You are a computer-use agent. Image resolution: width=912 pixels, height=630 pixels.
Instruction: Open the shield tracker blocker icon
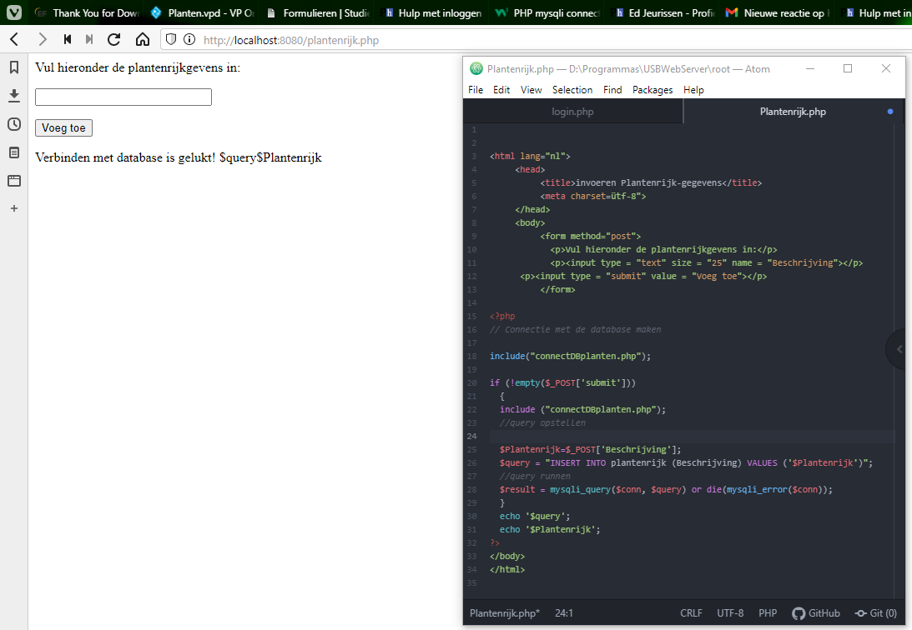pyautogui.click(x=171, y=39)
